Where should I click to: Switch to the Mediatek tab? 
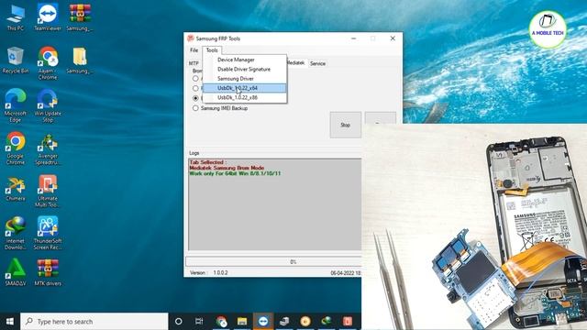tap(296, 63)
